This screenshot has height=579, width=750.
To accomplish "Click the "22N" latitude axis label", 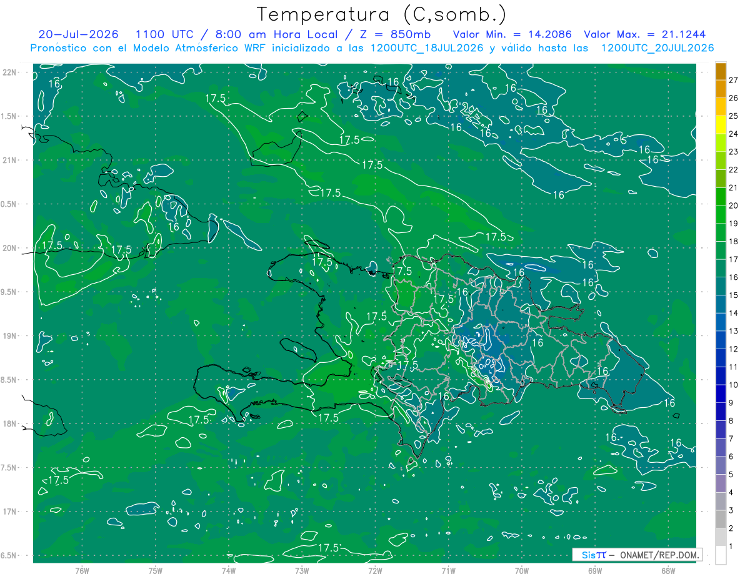I will pyautogui.click(x=9, y=72).
